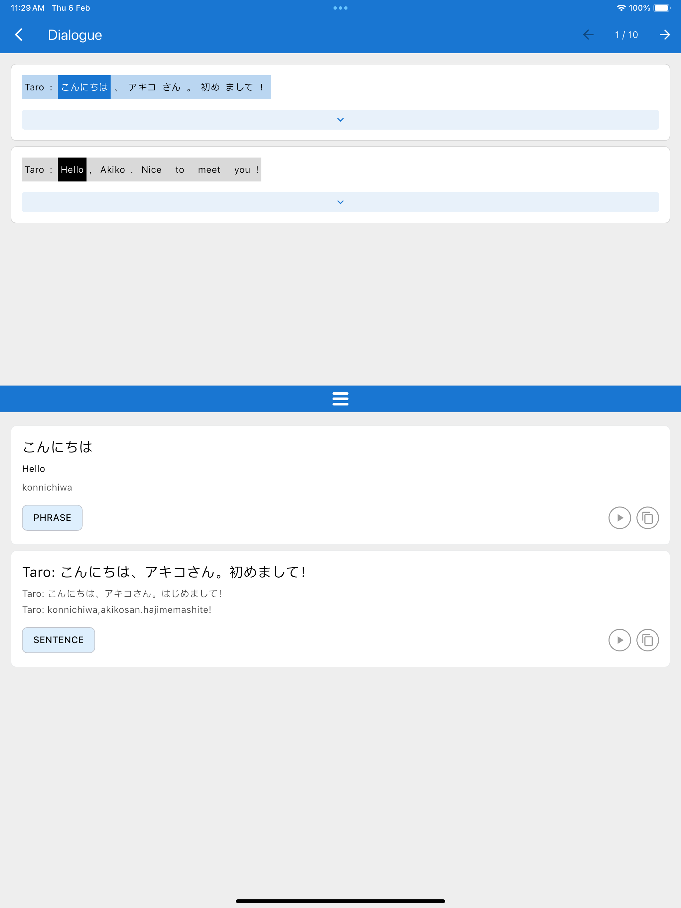Select the word 初め in the Japanese line
681x908 pixels.
point(210,87)
